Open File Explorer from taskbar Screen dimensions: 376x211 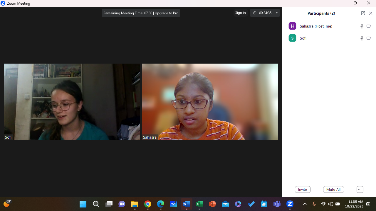tap(135, 204)
